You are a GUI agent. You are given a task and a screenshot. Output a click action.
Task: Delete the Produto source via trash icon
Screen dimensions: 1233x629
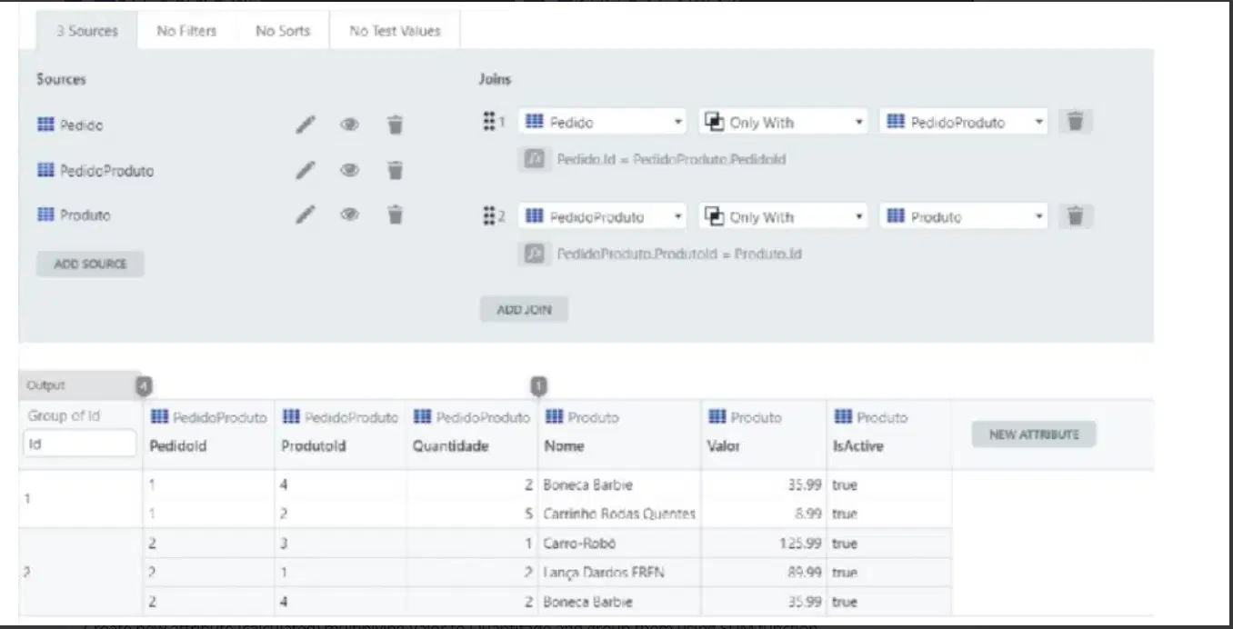395,215
